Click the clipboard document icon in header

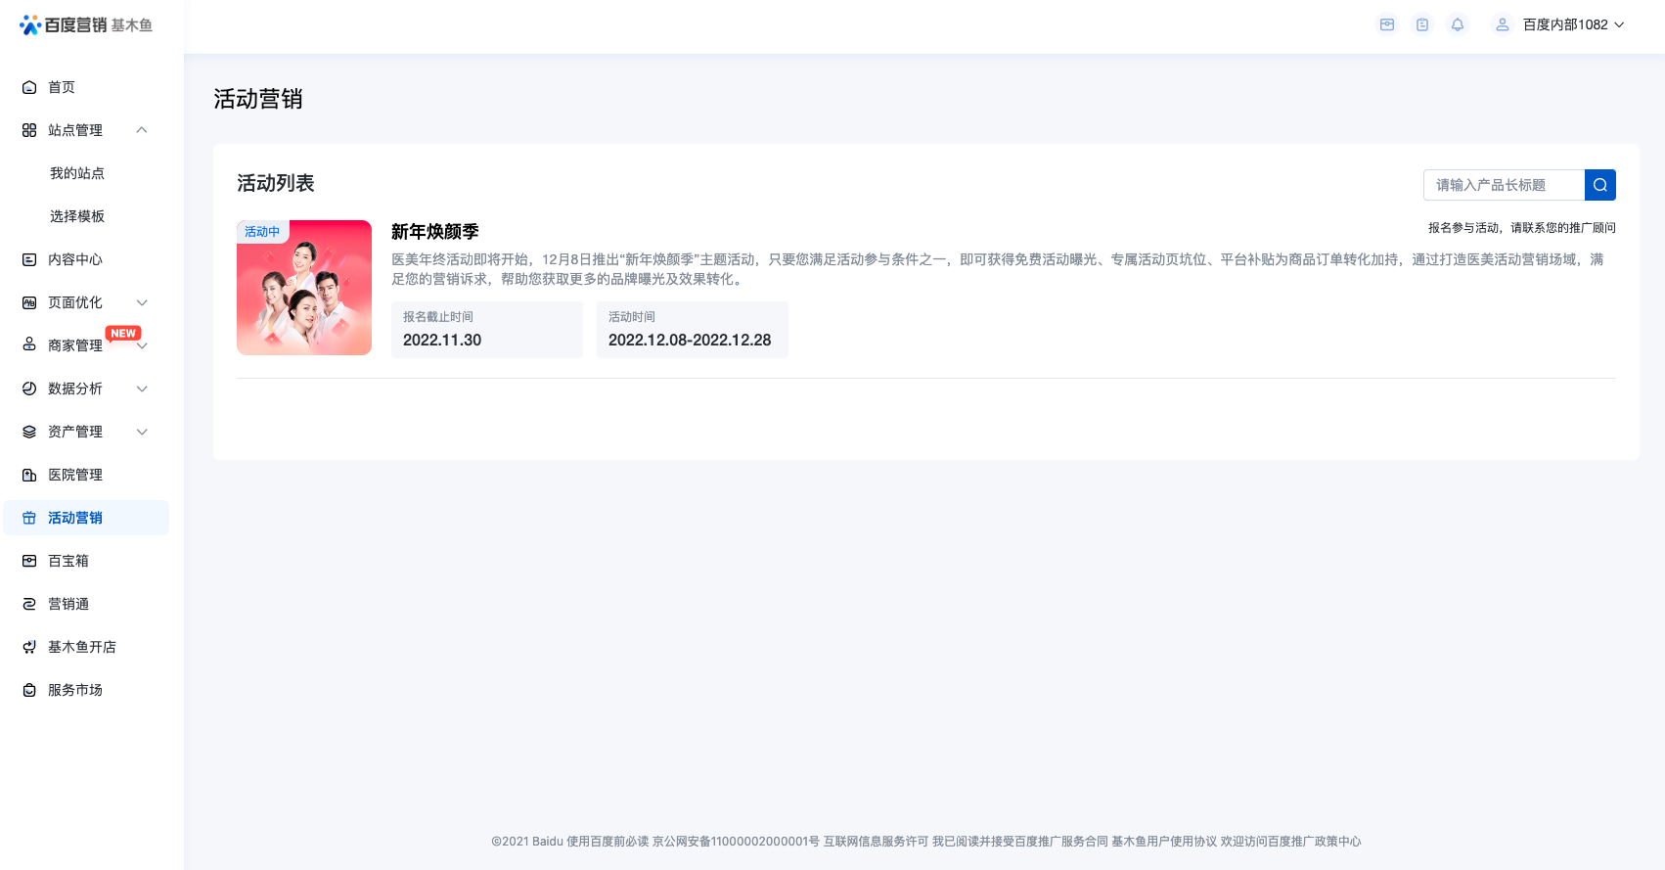point(1422,24)
